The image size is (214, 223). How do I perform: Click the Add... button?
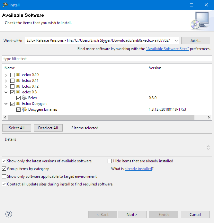click(195, 41)
